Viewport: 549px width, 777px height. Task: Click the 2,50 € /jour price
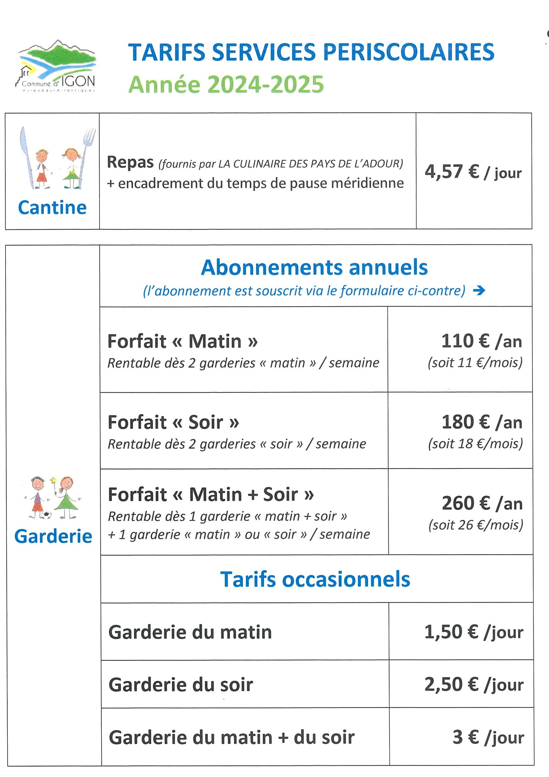(474, 684)
